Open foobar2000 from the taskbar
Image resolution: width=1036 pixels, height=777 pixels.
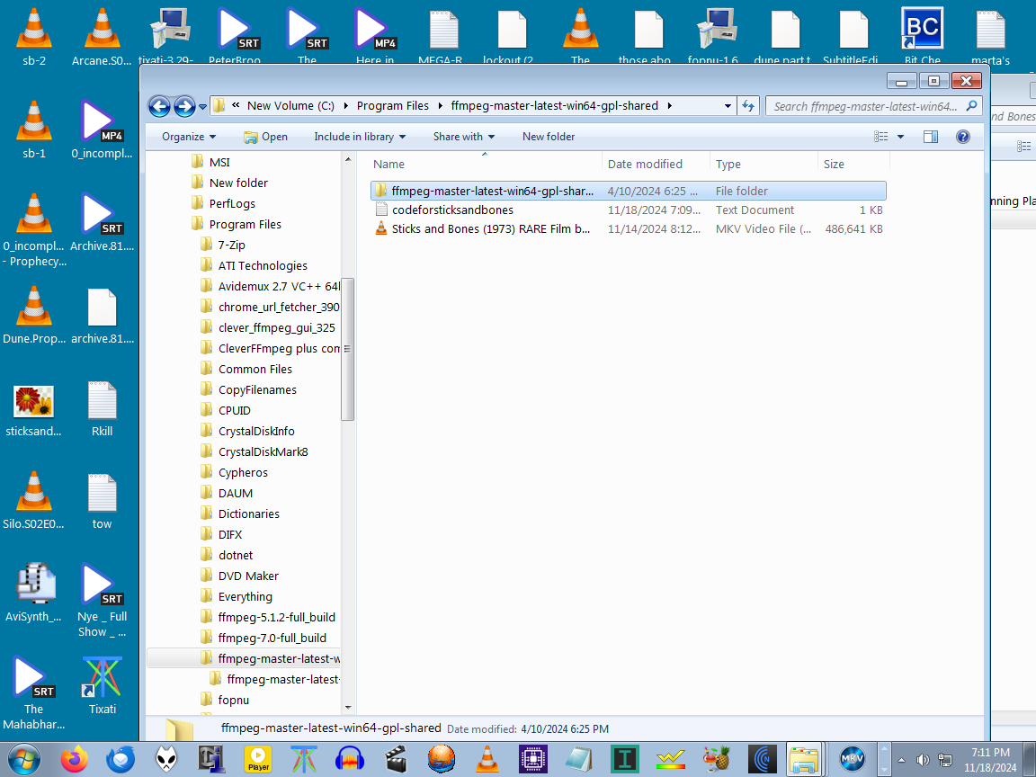tap(166, 759)
